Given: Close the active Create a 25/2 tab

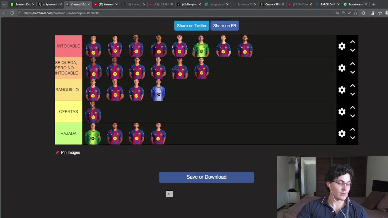Looking at the screenshot, I should (x=89, y=4).
